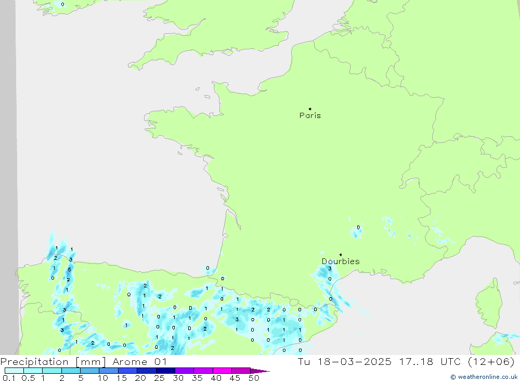Image resolution: width=520 pixels, height=381 pixels.
Task: Select the 10–15 mm legend swatch
Action: pyautogui.click(x=109, y=371)
